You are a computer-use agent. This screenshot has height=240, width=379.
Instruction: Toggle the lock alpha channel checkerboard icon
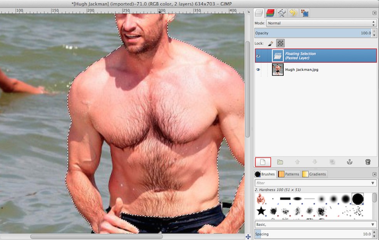[280, 43]
